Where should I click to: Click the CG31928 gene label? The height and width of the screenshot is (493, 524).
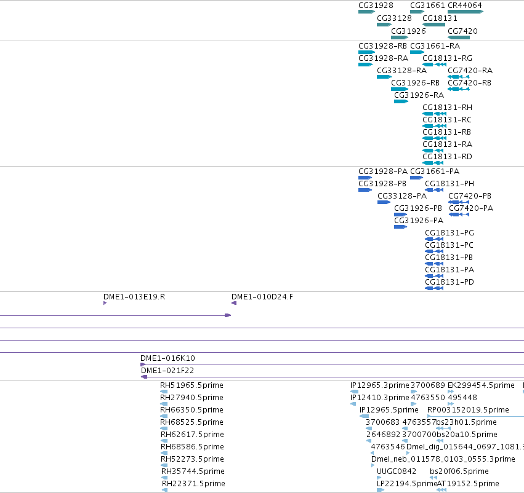click(x=376, y=6)
